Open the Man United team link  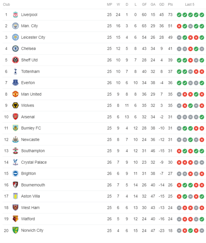(x=31, y=94)
